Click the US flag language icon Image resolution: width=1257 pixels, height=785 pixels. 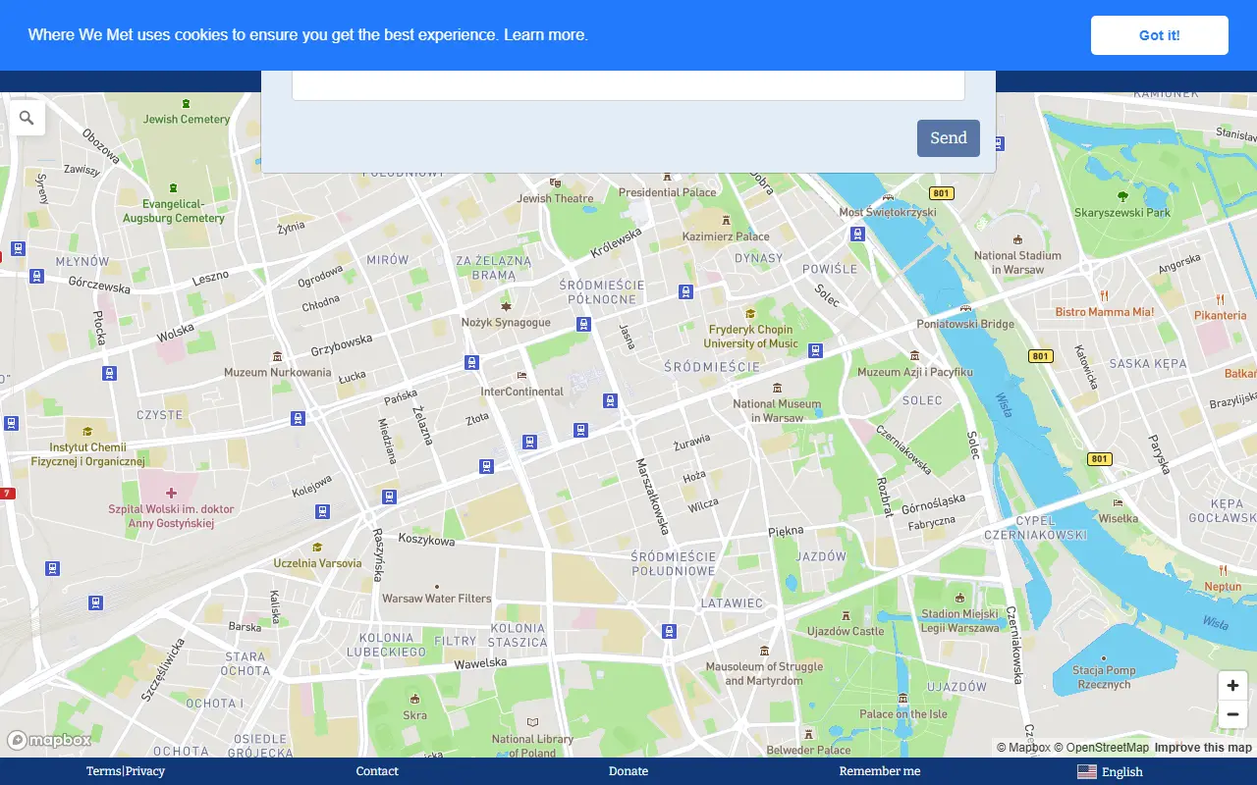coord(1086,771)
